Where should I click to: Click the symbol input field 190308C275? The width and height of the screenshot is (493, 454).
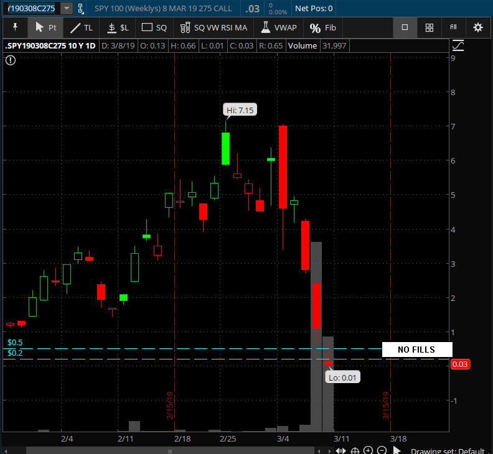pos(32,9)
